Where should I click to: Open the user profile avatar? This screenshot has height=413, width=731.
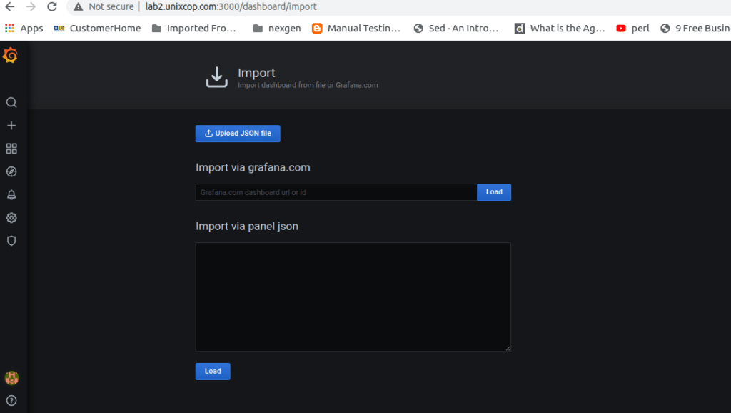point(11,378)
